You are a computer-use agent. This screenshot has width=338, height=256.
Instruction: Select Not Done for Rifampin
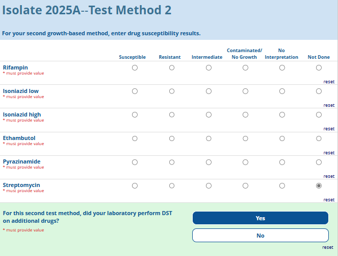319,67
